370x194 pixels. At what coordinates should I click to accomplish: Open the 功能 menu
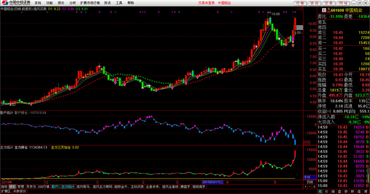(x=49, y=3)
